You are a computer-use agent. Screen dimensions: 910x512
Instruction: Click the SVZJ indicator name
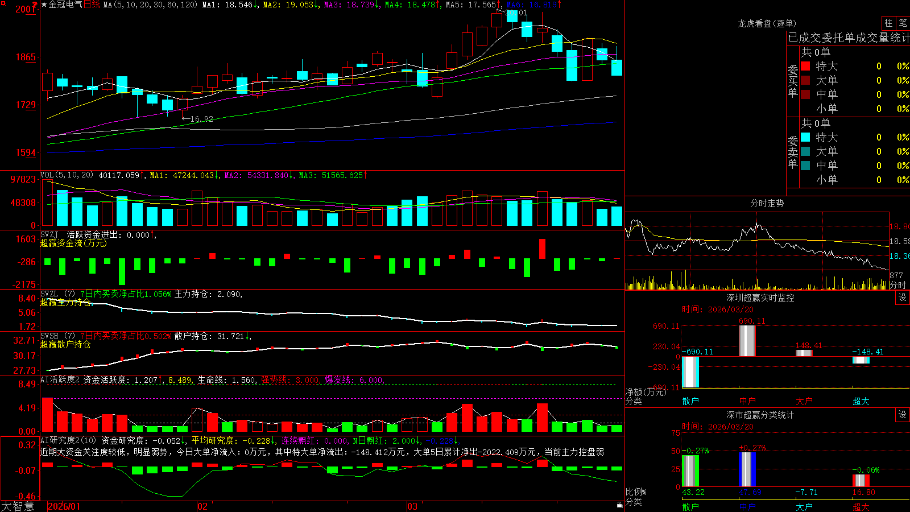pyautogui.click(x=49, y=234)
